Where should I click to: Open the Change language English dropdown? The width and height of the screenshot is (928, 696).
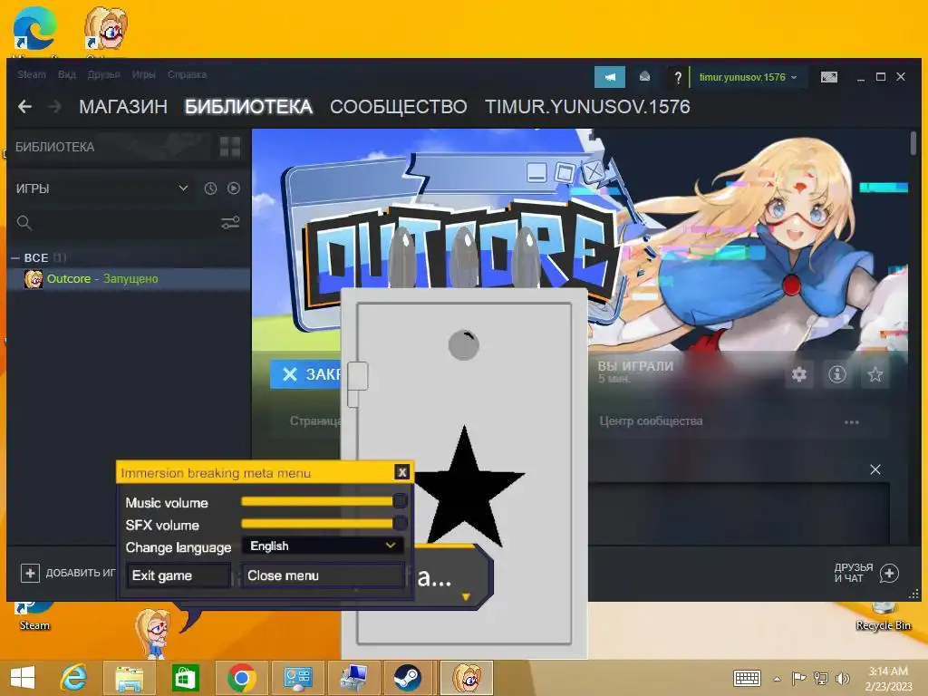pos(323,546)
